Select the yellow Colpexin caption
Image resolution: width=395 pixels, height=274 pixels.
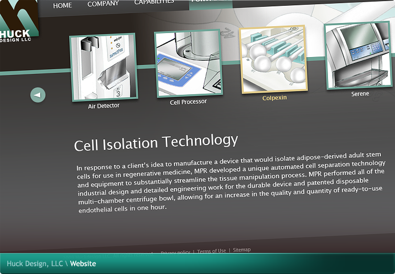coord(275,98)
